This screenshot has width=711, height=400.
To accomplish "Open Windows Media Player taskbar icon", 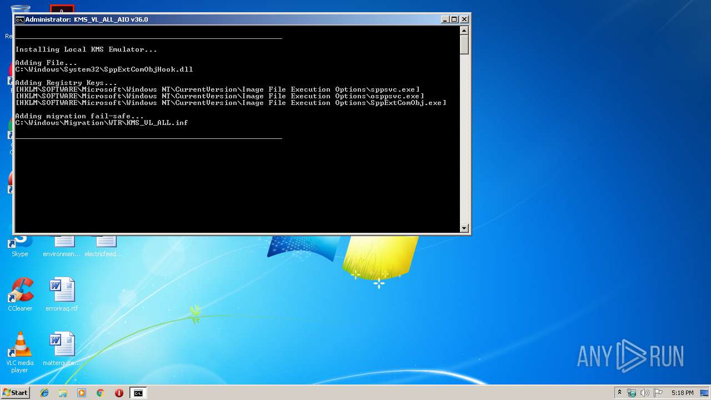I will point(82,393).
